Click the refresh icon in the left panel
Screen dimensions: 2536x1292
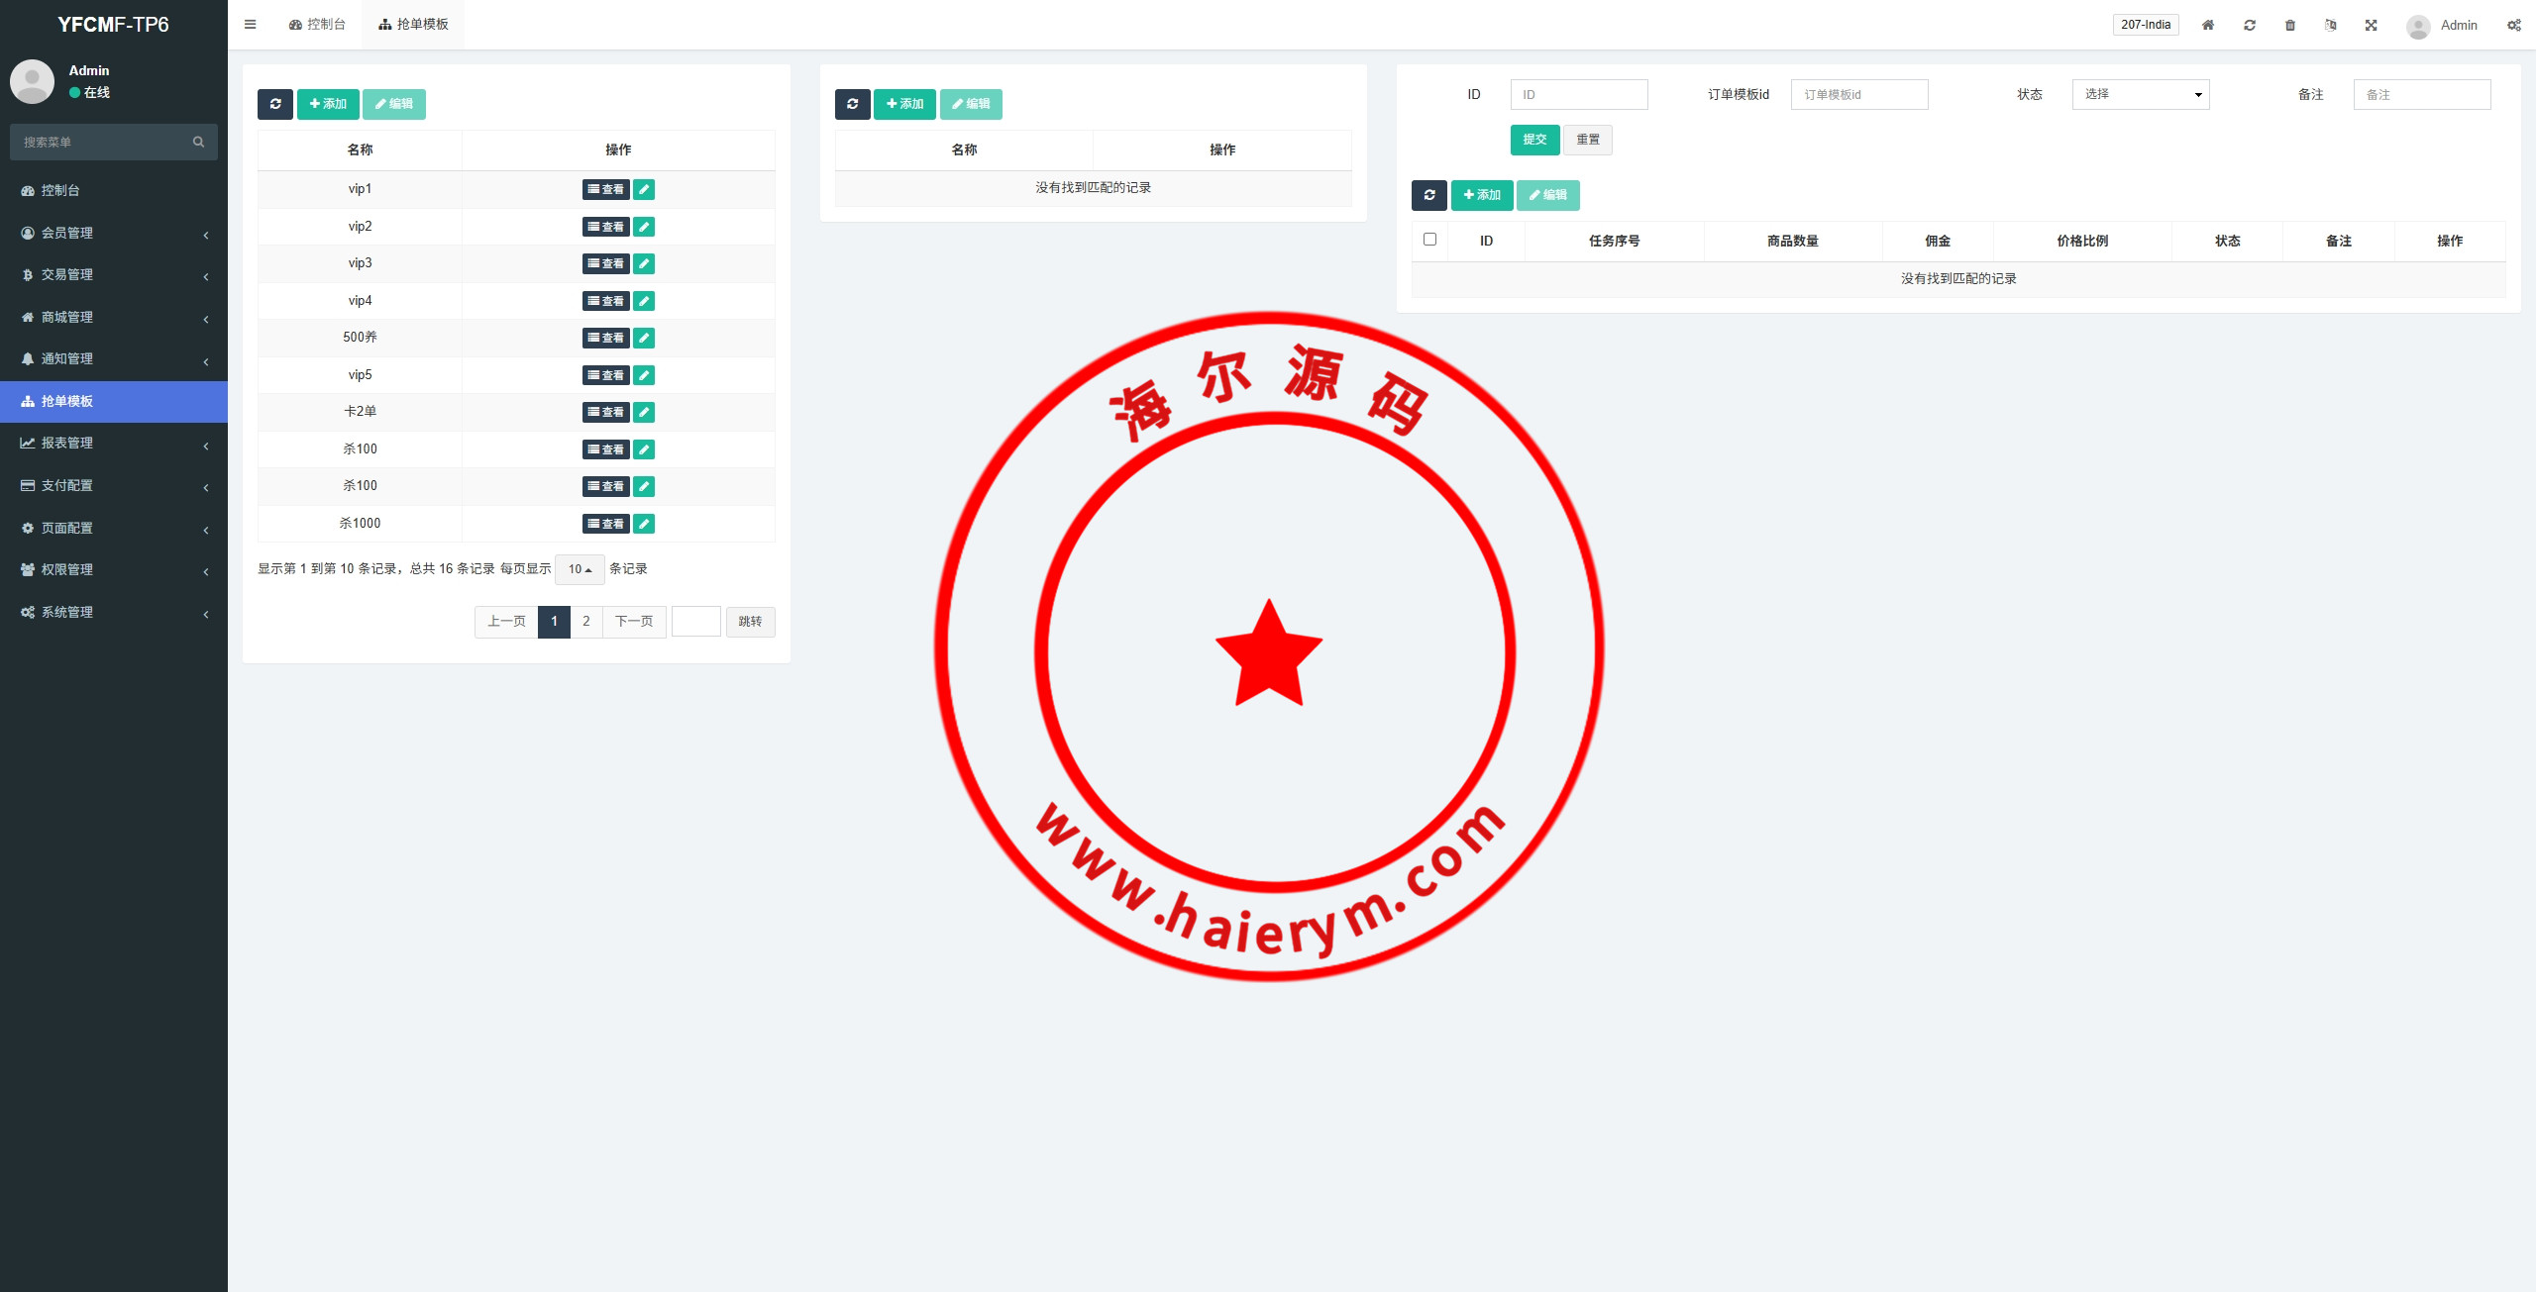275,104
